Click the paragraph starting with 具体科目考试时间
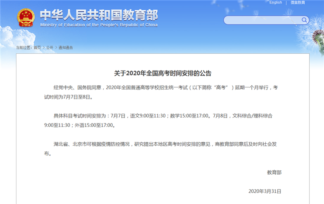The height and width of the screenshot is (204, 324). 162,121
